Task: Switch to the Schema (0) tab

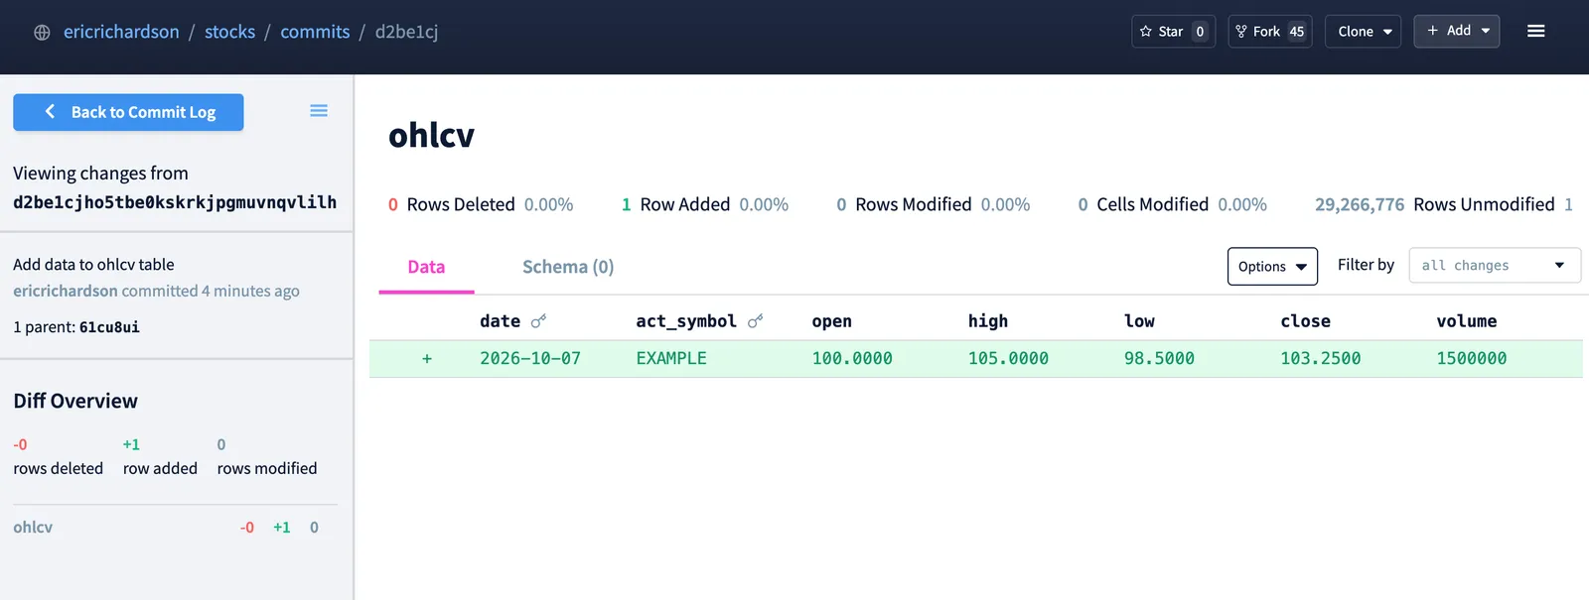Action: (x=568, y=267)
